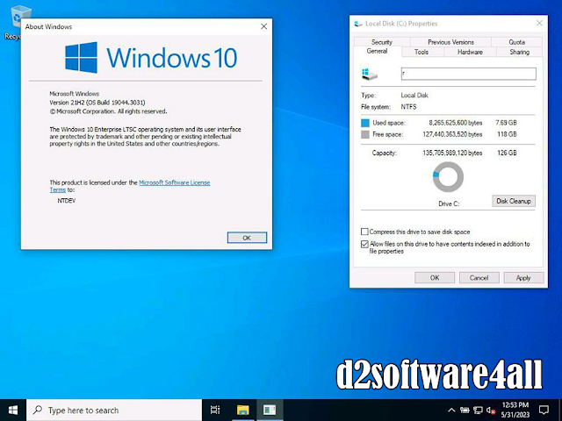Toggle Allow files to be indexed checkbox
Screen dimensions: 562x421
point(364,244)
